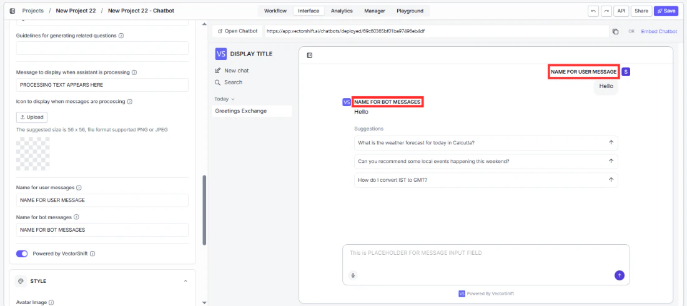Click the chat message input placeholder field

486,254
